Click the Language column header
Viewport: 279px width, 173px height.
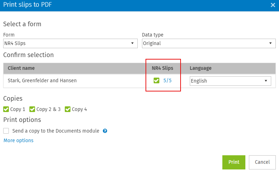200,68
